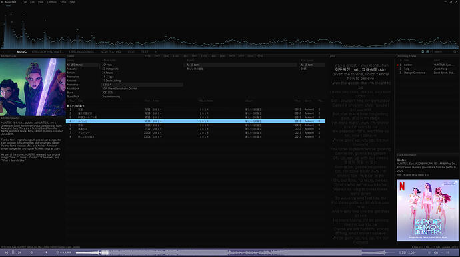Viewport: 460px width, 257px height.
Task: Select album artist 2 8 1 4
Action: click(x=142, y=85)
